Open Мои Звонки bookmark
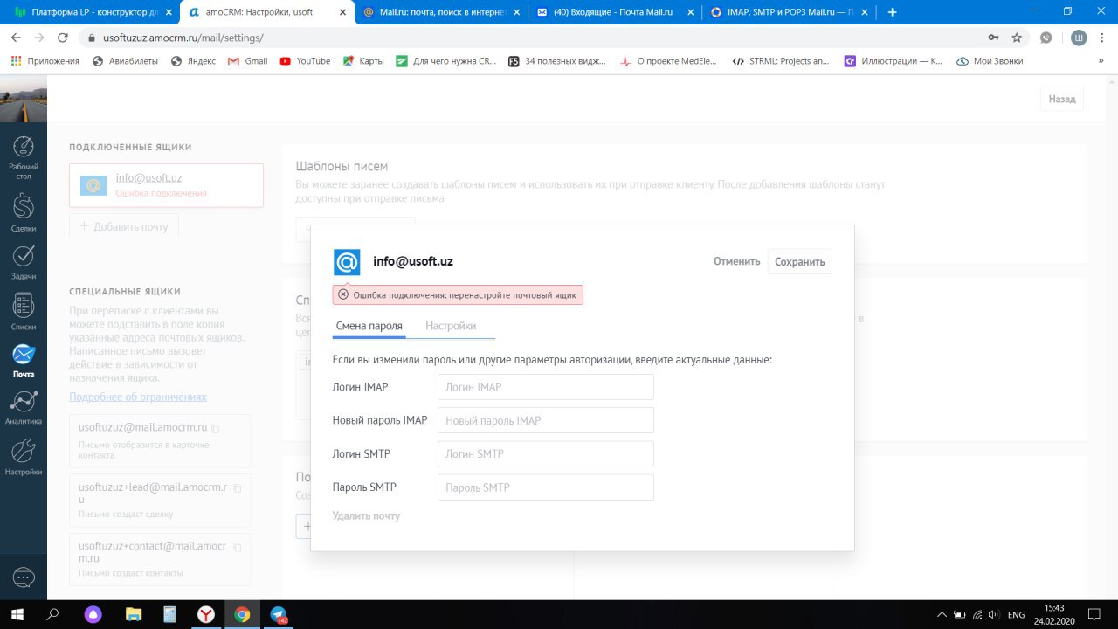 [990, 61]
